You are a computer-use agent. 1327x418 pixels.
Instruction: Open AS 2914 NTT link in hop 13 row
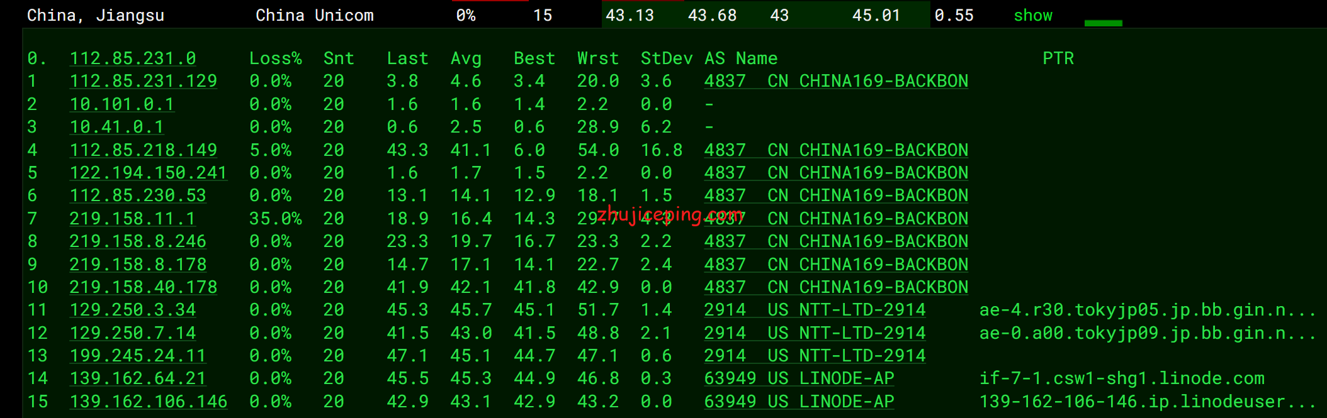815,356
